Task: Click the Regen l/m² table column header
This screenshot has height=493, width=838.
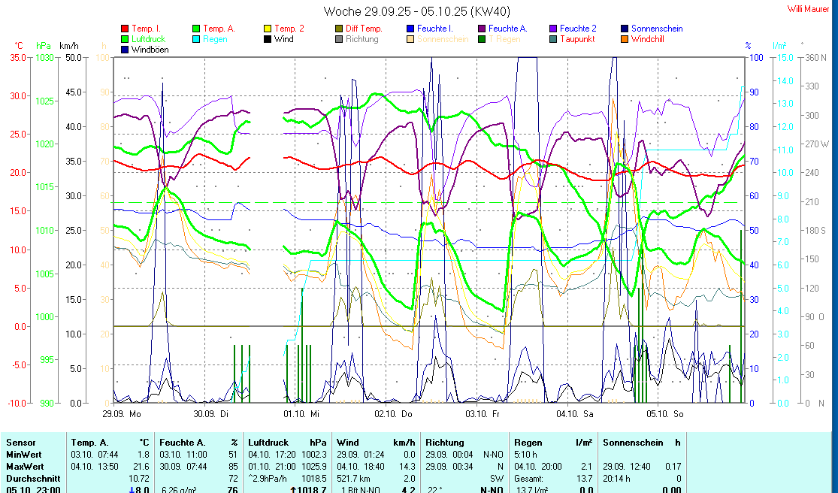Action: [x=553, y=443]
